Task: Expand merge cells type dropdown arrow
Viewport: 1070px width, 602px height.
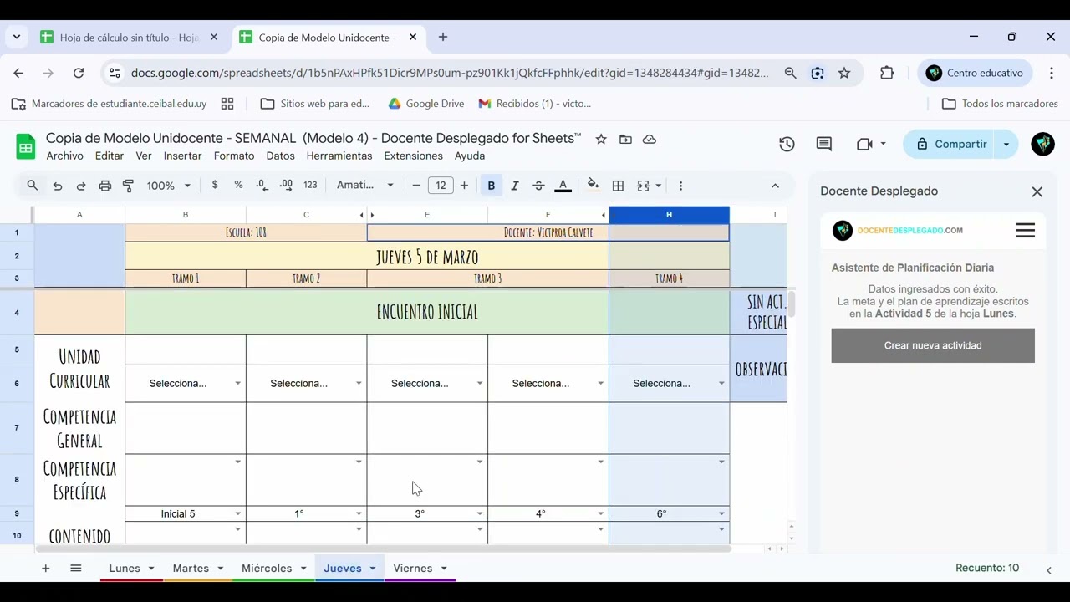Action: click(659, 186)
